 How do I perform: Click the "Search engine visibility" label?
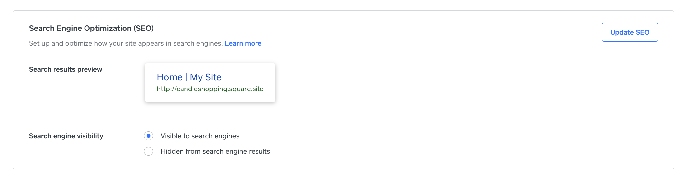(66, 136)
